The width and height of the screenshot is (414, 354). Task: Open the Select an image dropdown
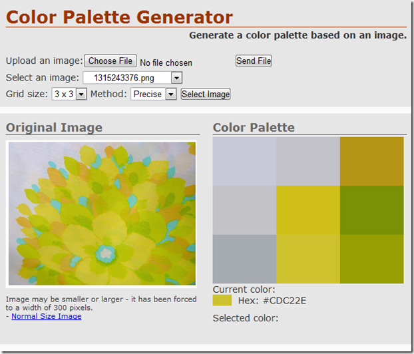(x=132, y=78)
